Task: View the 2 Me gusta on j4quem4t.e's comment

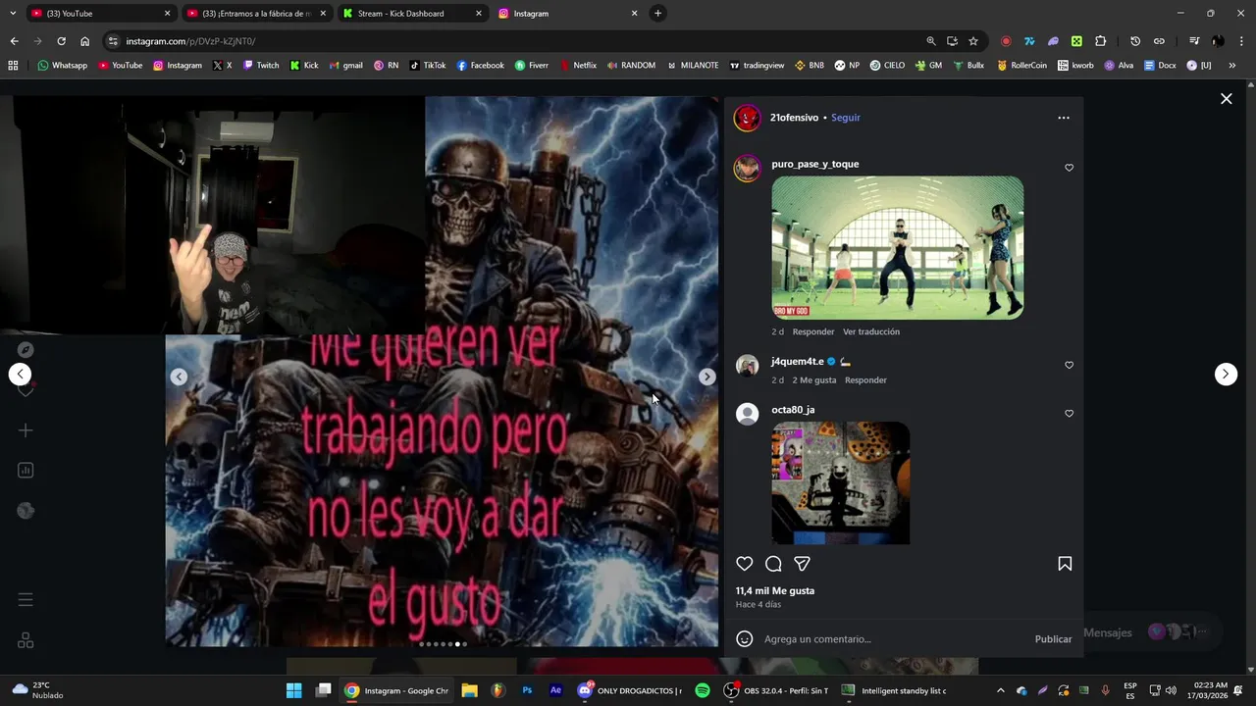Action: 814,379
